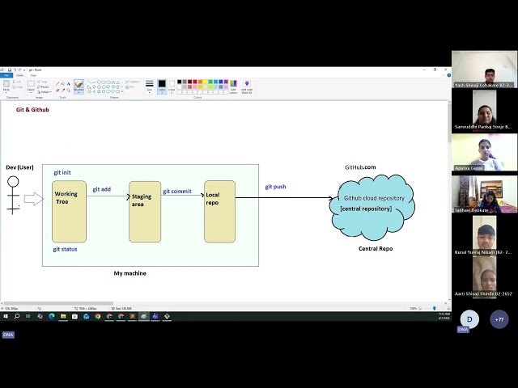Image resolution: width=518 pixels, height=388 pixels.
Task: Click the Paint icon on taskbar
Action: tap(144, 316)
